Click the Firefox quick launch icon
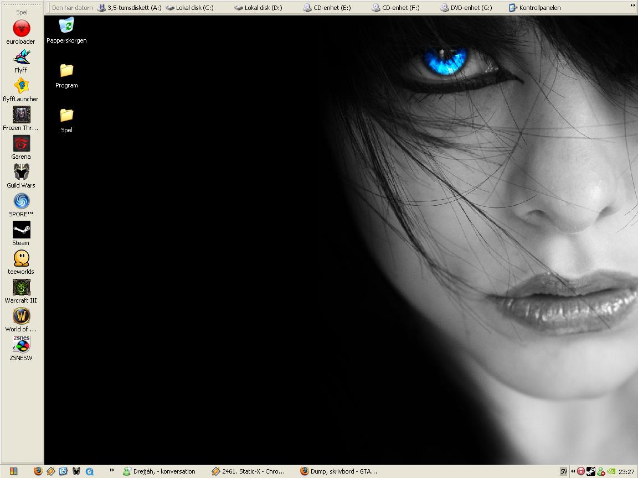Image resolution: width=638 pixels, height=478 pixels. point(38,471)
